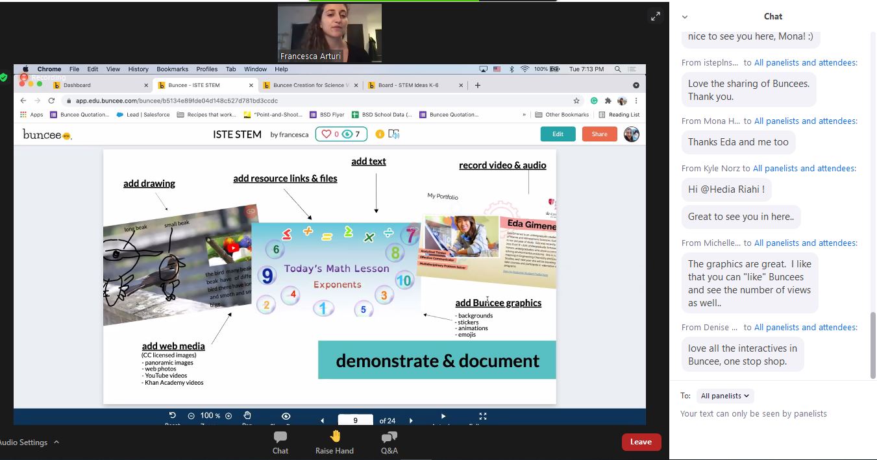
Task: Zoom out with the minus icon
Action: coord(191,416)
